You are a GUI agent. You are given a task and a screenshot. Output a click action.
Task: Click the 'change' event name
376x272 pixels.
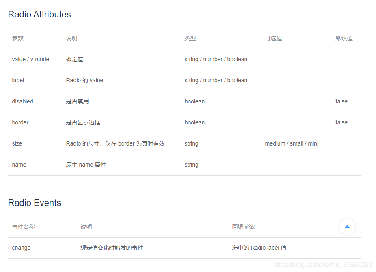21,248
